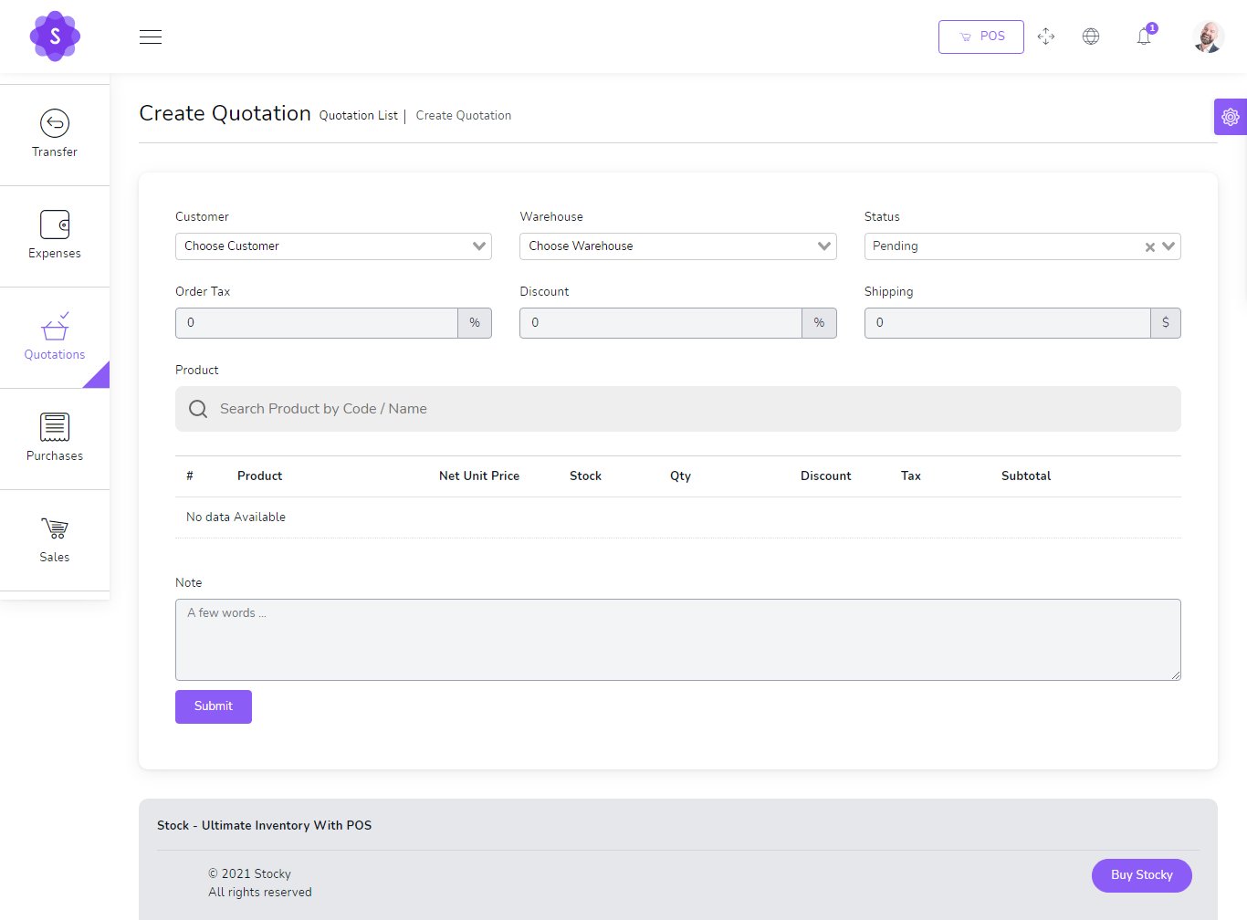This screenshot has height=920, width=1247.
Task: Click the Buy Stocky button
Action: point(1141,875)
